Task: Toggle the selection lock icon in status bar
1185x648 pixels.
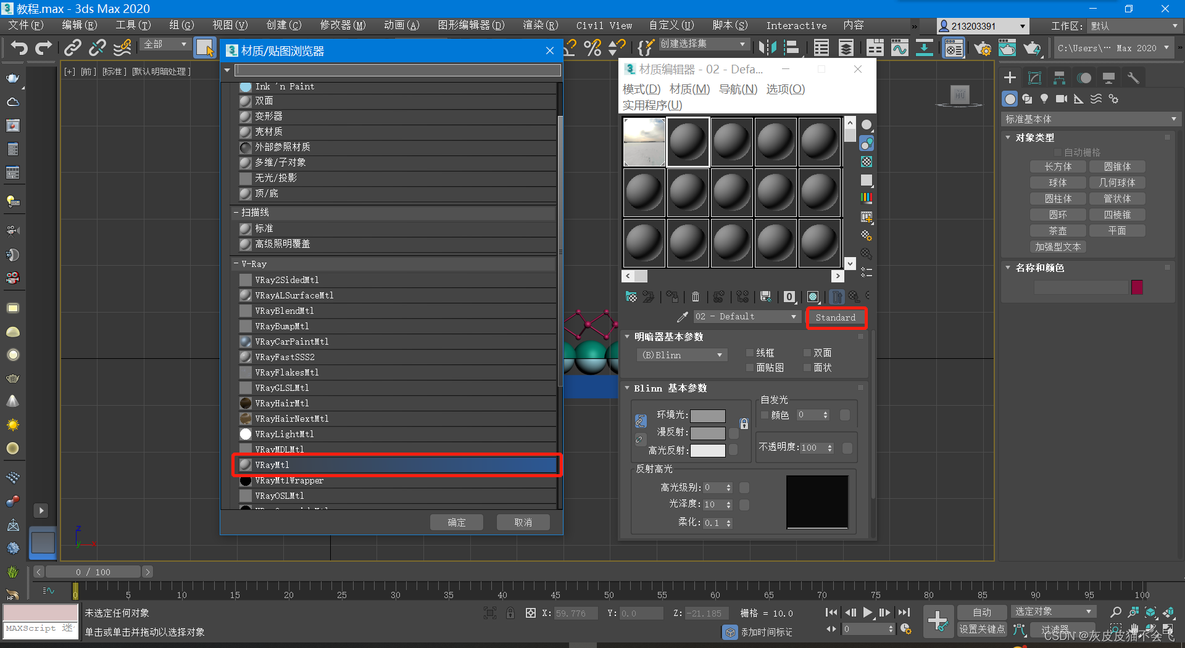Action: (510, 613)
